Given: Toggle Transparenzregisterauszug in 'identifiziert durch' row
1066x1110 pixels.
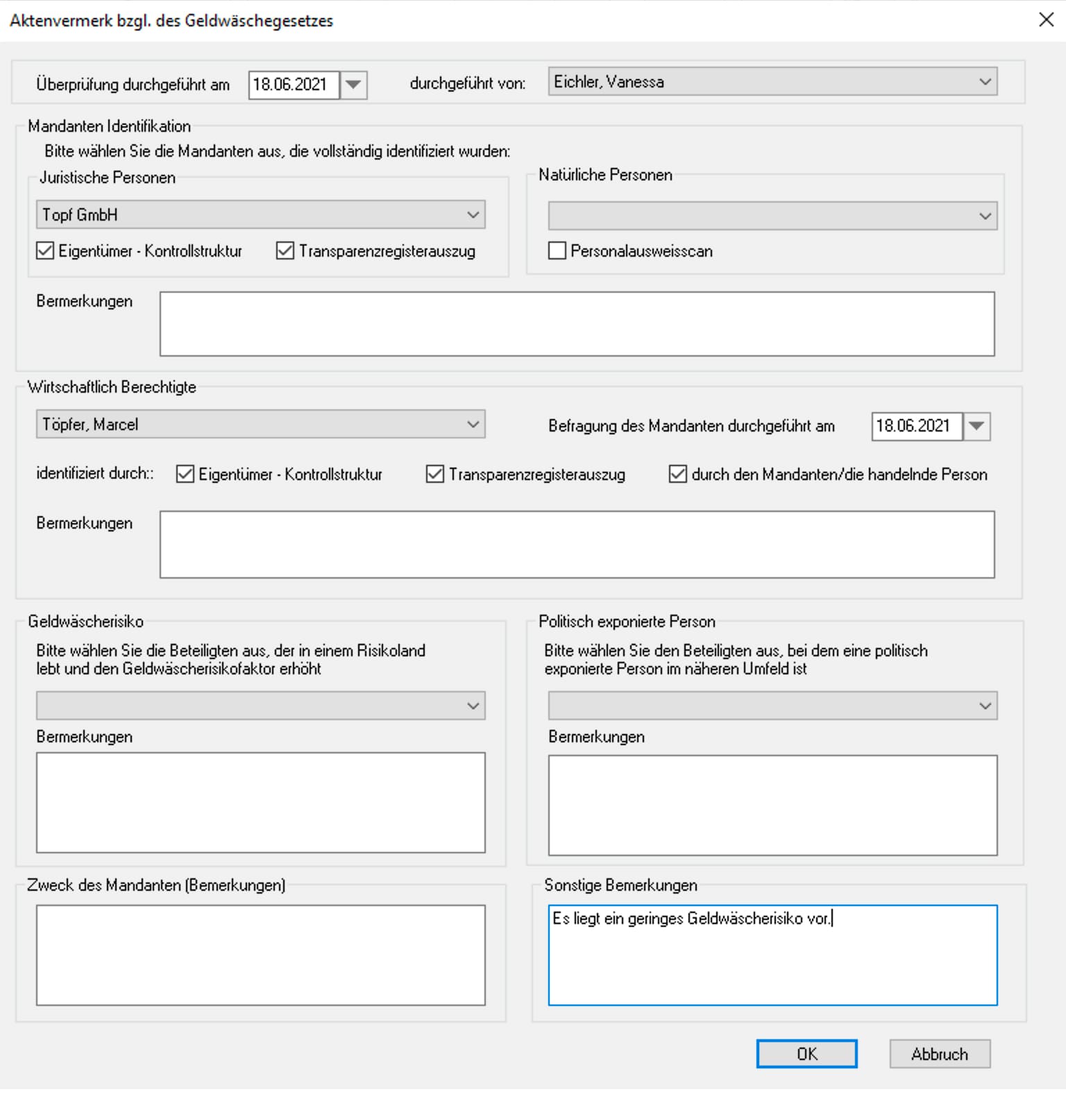Looking at the screenshot, I should [x=435, y=475].
